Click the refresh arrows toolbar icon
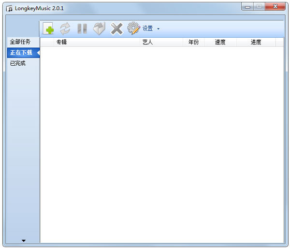The image size is (290, 249). pos(65,29)
